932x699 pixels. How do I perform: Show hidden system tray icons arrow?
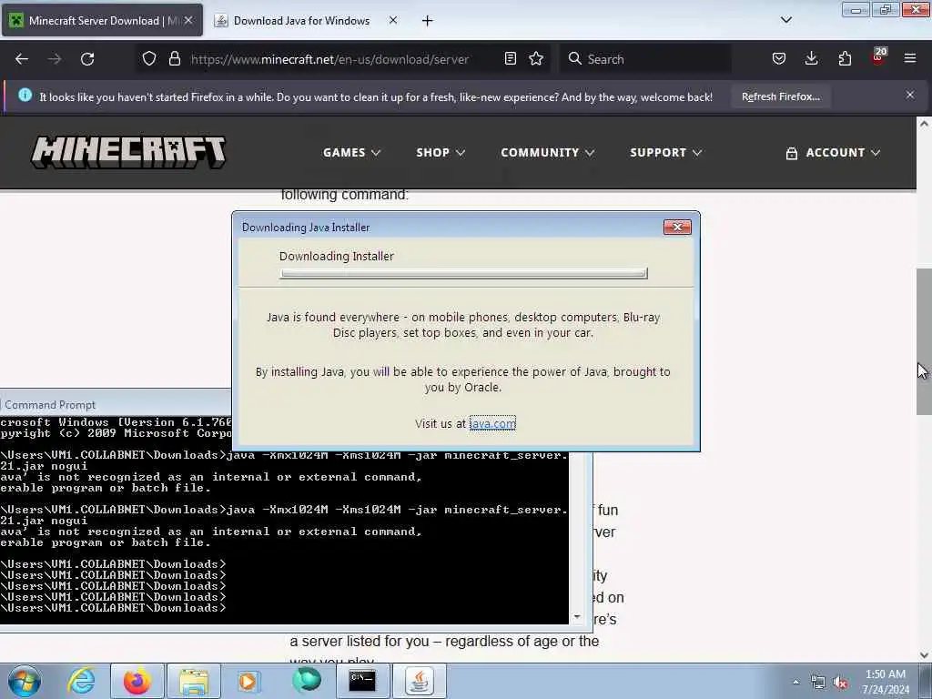795,682
